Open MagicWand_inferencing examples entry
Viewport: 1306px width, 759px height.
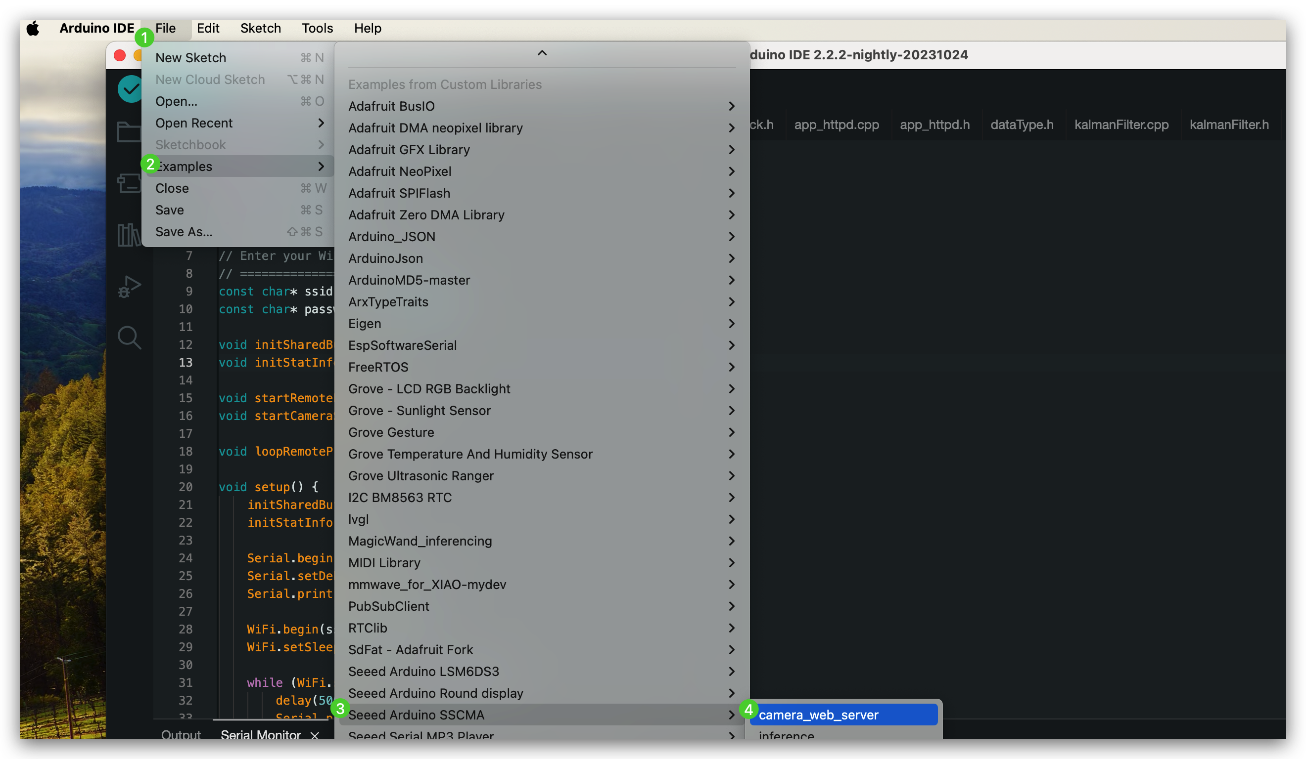542,541
